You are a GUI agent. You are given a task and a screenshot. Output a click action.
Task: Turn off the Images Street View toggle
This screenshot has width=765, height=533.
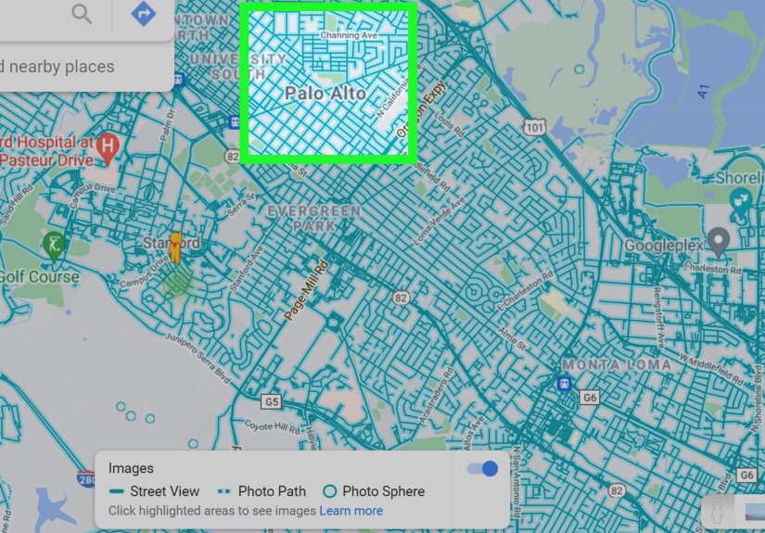point(482,469)
